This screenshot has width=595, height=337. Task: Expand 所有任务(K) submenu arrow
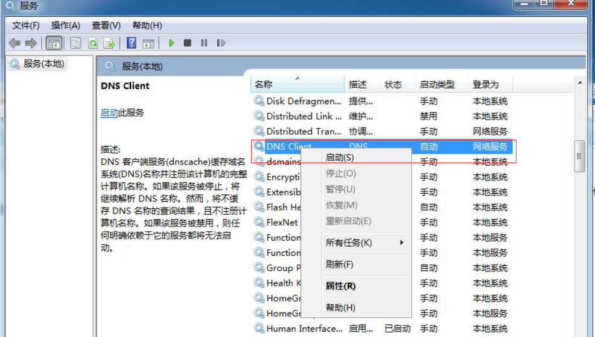tap(401, 243)
